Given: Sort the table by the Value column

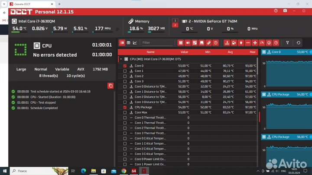Looking at the screenshot, I should click(x=184, y=52).
